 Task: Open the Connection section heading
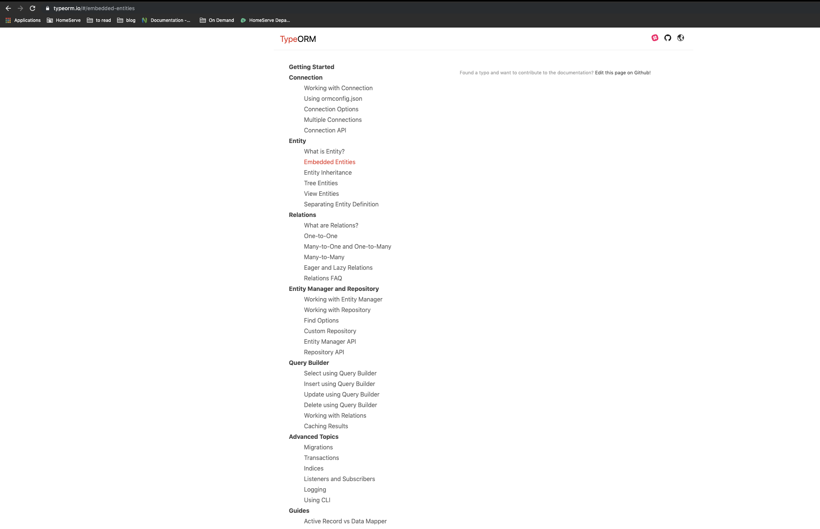tap(306, 77)
